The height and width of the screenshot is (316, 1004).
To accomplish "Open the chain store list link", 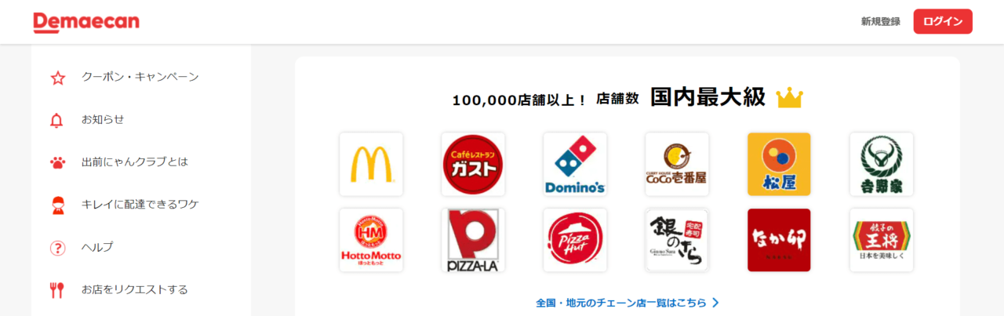I will point(627,303).
